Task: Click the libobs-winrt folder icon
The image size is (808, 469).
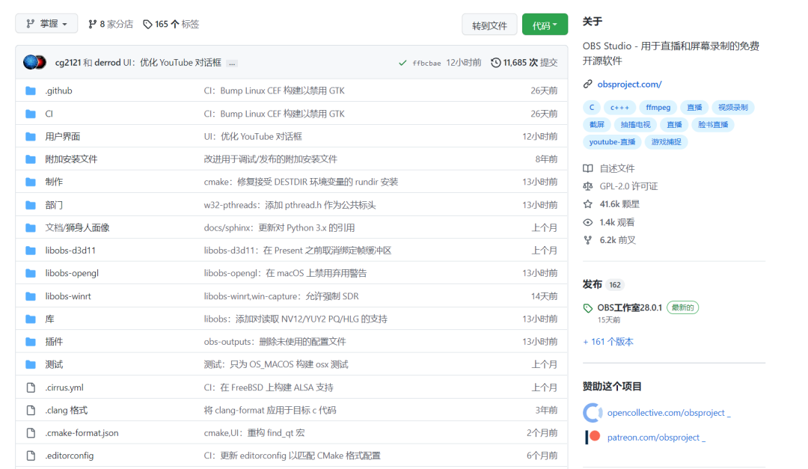Action: tap(31, 296)
